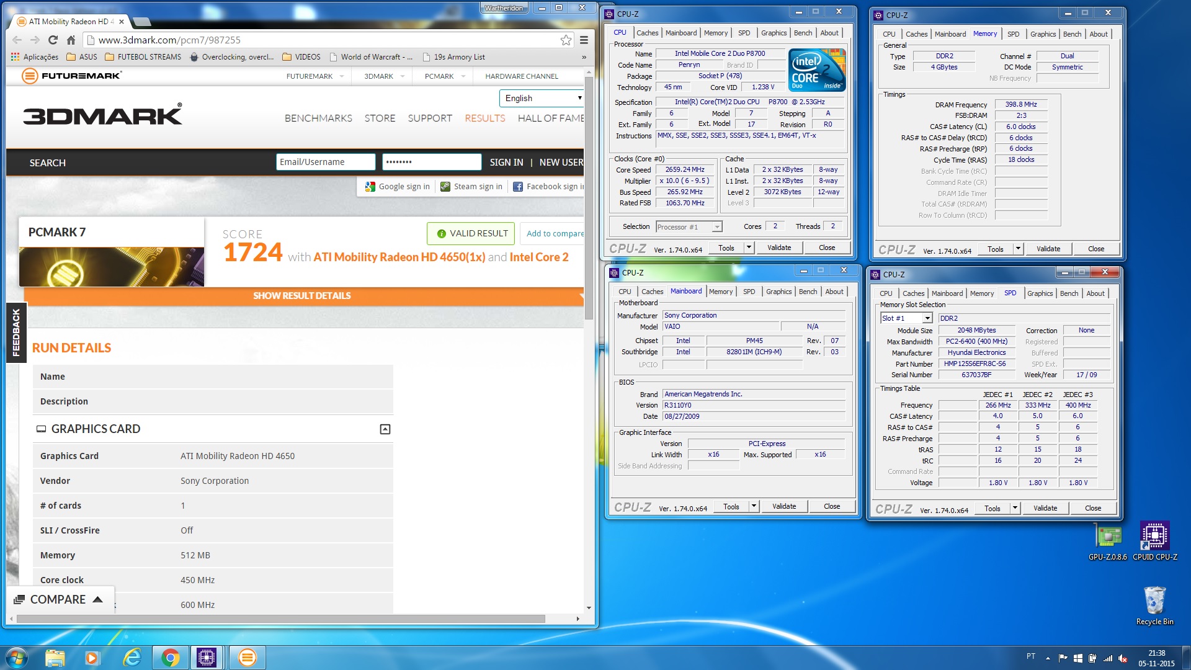Open FEEDBACK side tab
Viewport: 1191px width, 670px height.
(x=16, y=332)
